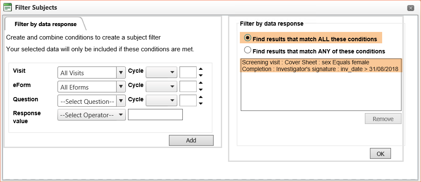Image resolution: width=421 pixels, height=182 pixels.
Task: Decrement the eForm cycle stepper down arrow
Action: [x=200, y=90]
